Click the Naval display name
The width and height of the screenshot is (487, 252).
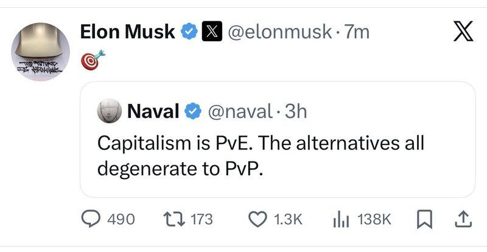[x=152, y=111]
